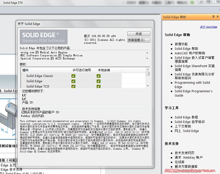Open 技术支持网页 link
This screenshot has height=174, width=220.
(x=184, y=153)
